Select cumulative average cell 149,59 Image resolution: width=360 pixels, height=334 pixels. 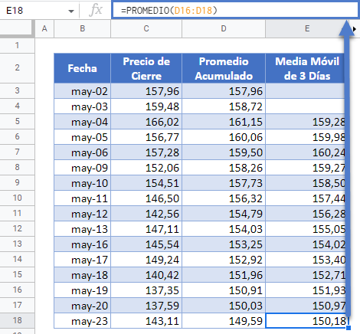click(224, 321)
